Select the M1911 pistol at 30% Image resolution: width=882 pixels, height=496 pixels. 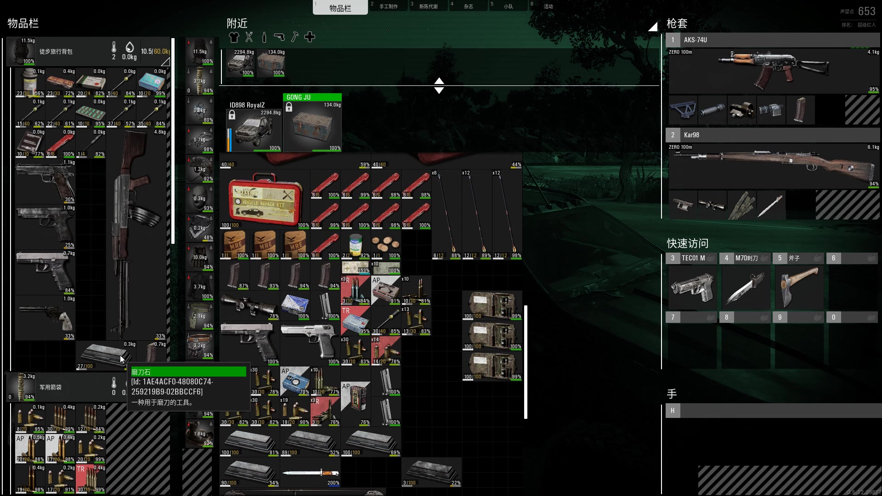pos(45,181)
